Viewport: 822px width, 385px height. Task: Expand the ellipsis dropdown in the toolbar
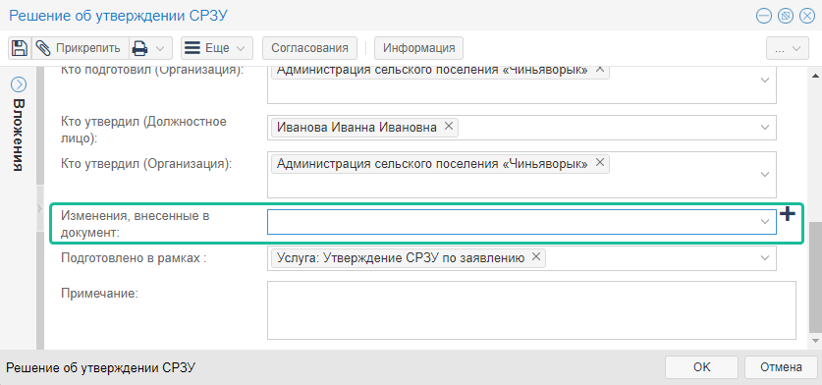point(788,49)
